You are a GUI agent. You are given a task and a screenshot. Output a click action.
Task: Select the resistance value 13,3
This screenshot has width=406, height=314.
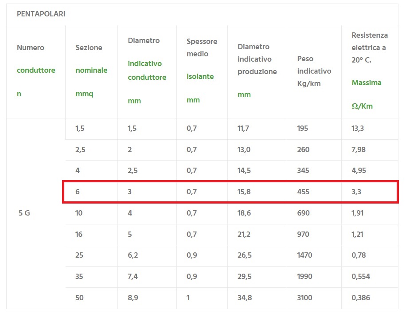coord(358,129)
